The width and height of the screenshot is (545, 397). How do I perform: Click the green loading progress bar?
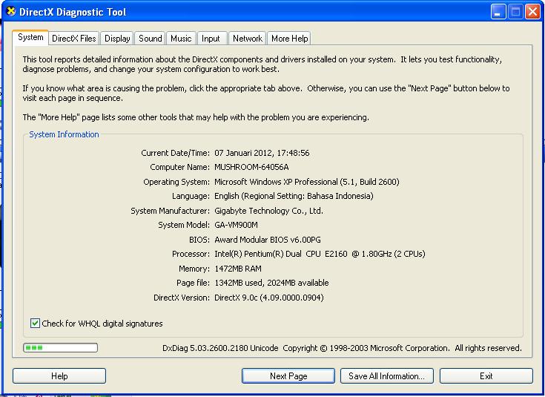tap(60, 347)
